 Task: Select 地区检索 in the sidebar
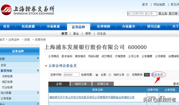pyautogui.click(x=7, y=82)
